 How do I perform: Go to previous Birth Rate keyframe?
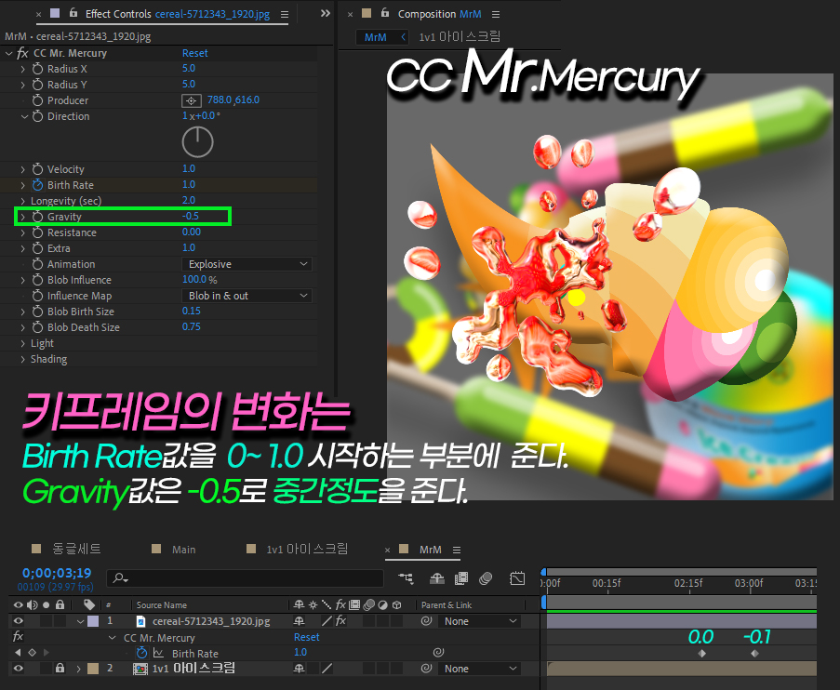tap(19, 653)
